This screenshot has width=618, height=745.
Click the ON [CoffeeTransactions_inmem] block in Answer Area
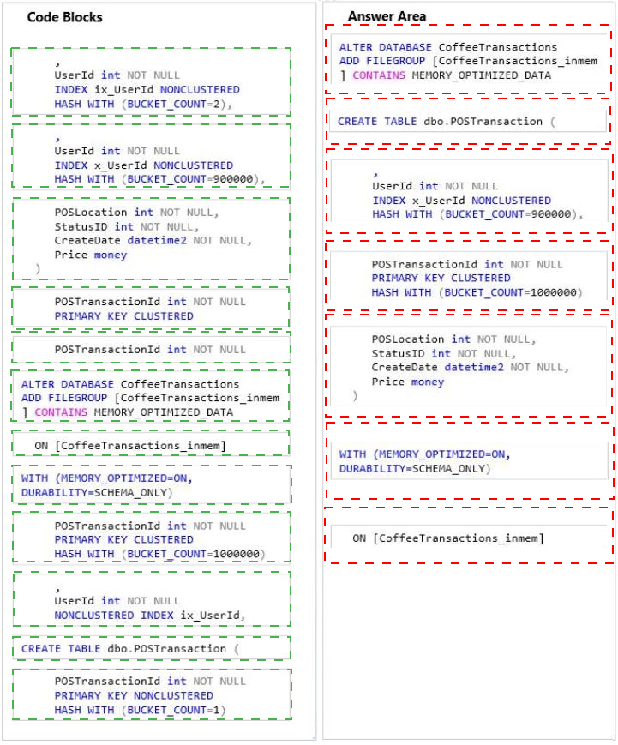[x=468, y=536]
